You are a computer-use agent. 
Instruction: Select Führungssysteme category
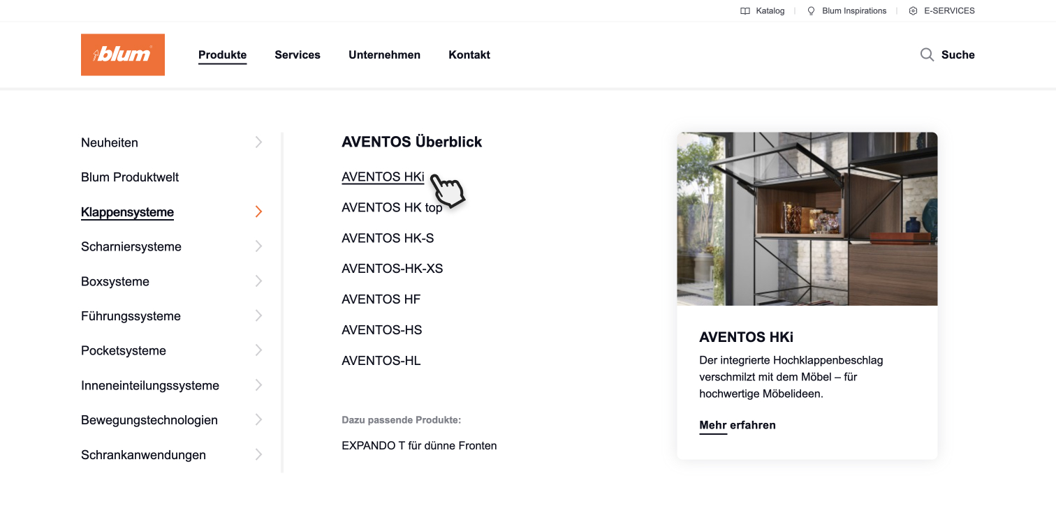tap(131, 316)
